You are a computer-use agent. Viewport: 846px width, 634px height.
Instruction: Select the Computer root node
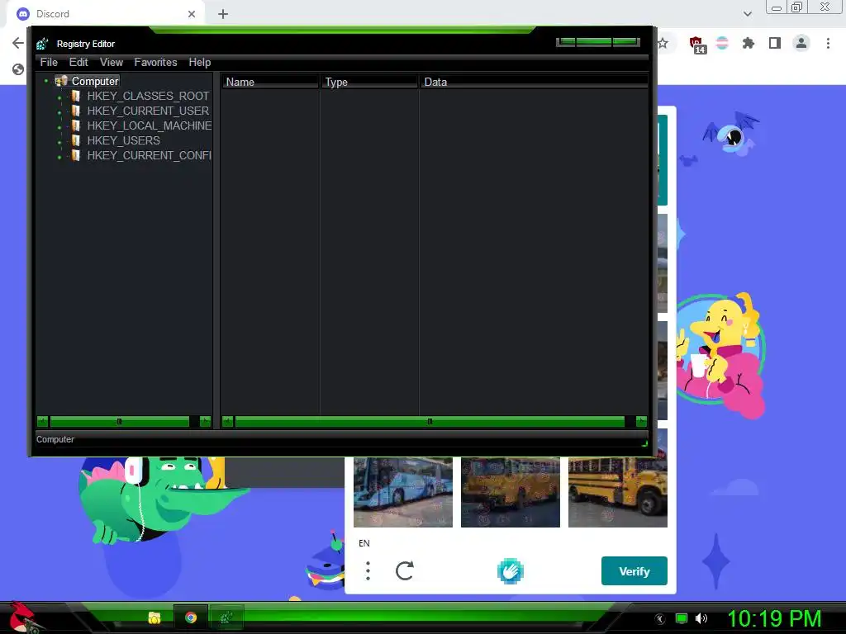coord(95,82)
